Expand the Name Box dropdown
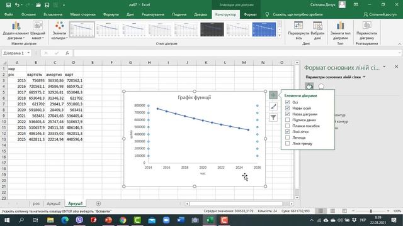403x226 pixels. pos(28,53)
